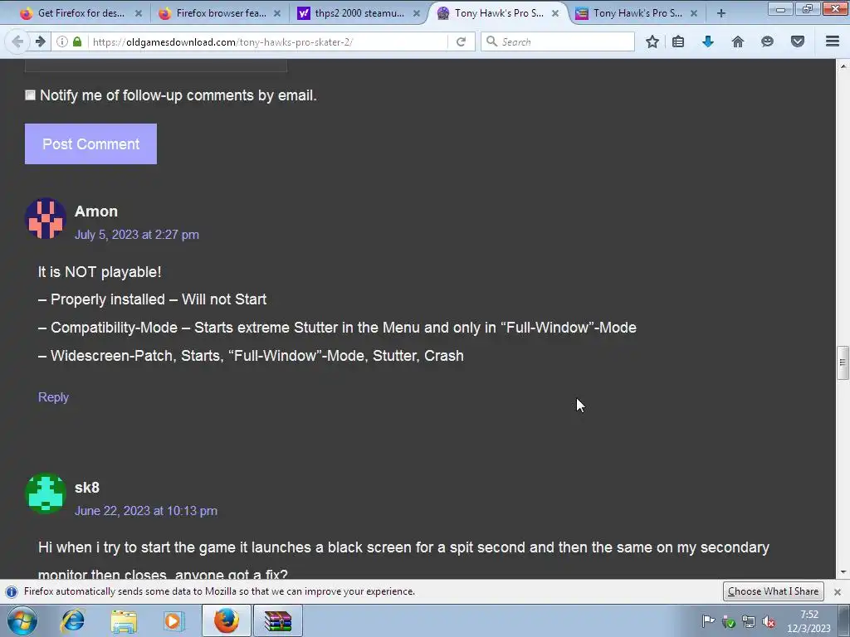
Task: Open Windows Media Player from the taskbar
Action: [x=174, y=620]
